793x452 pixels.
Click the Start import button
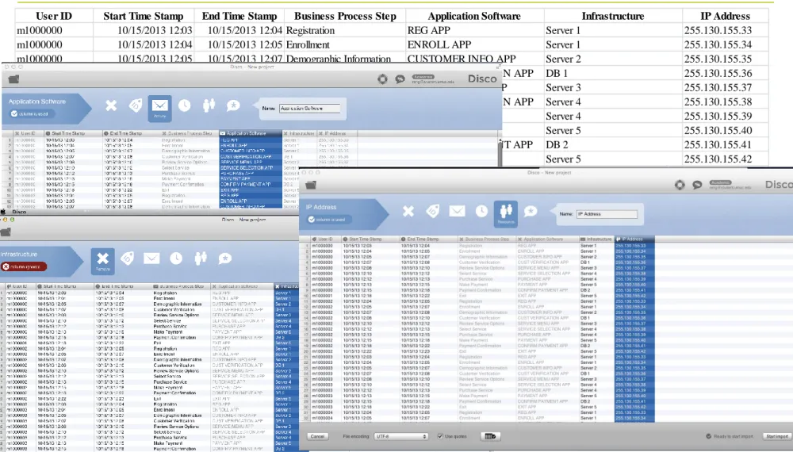tap(777, 436)
